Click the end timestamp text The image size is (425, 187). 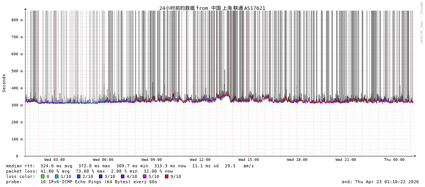click(x=380, y=182)
